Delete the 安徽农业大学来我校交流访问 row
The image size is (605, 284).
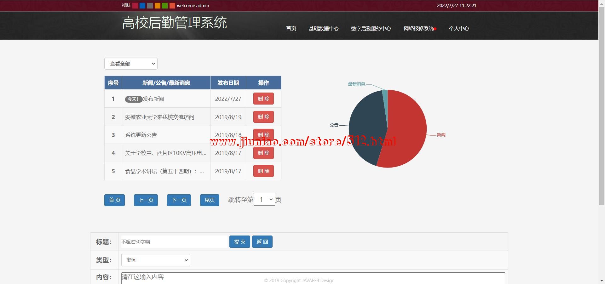(263, 117)
